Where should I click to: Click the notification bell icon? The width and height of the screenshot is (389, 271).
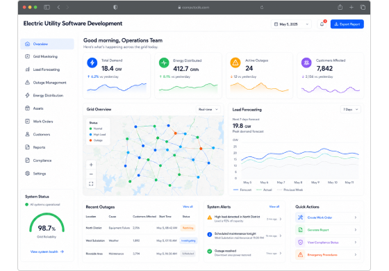click(322, 24)
